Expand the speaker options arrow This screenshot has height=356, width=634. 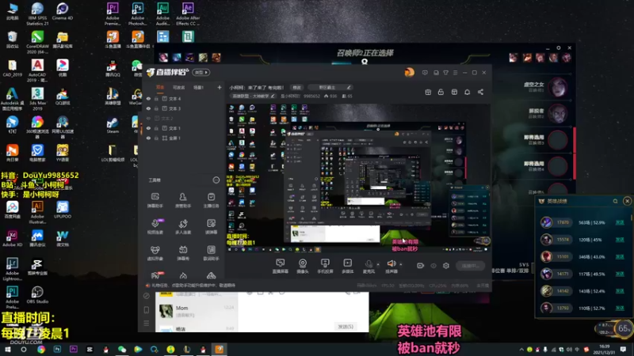click(401, 264)
